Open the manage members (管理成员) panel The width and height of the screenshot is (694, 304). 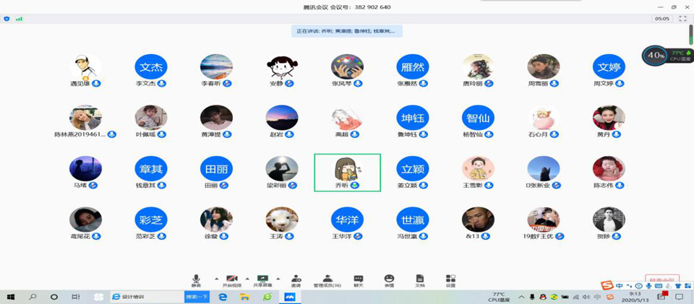click(x=327, y=279)
